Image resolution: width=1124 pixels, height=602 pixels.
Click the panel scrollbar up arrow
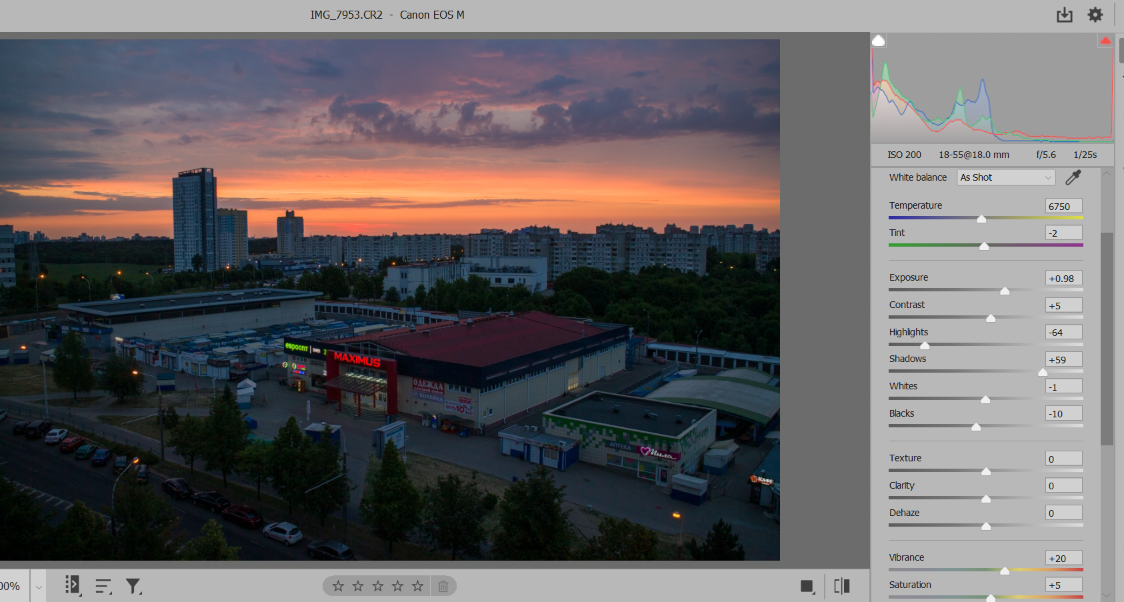point(1107,173)
